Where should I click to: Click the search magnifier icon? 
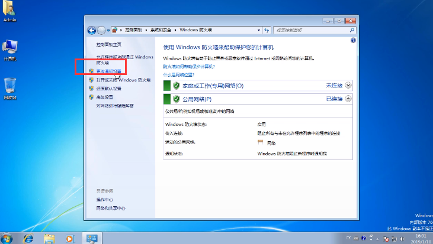pyautogui.click(x=352, y=30)
